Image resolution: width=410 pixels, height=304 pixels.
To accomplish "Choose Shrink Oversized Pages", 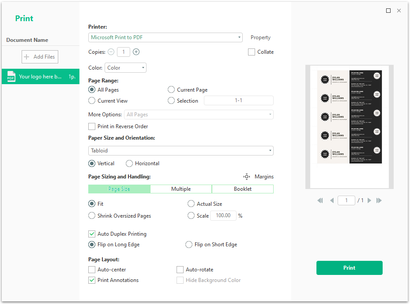I will (x=92, y=215).
